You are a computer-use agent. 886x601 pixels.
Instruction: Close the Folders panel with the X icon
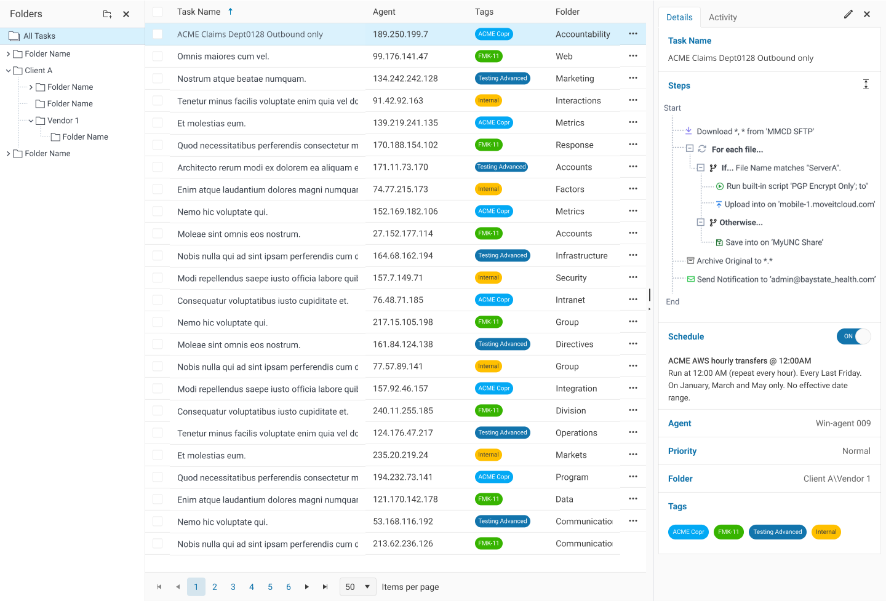pyautogui.click(x=126, y=14)
